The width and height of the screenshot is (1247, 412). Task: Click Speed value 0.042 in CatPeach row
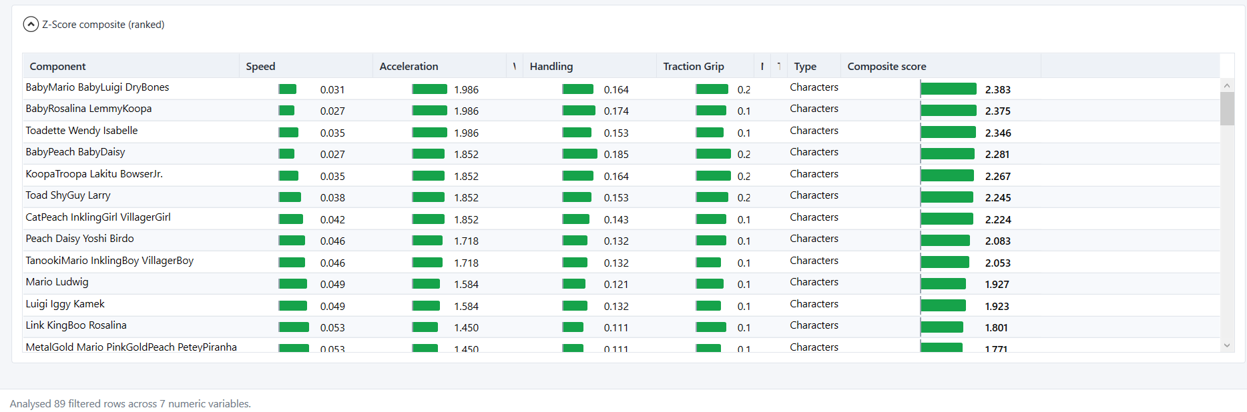[x=332, y=219]
